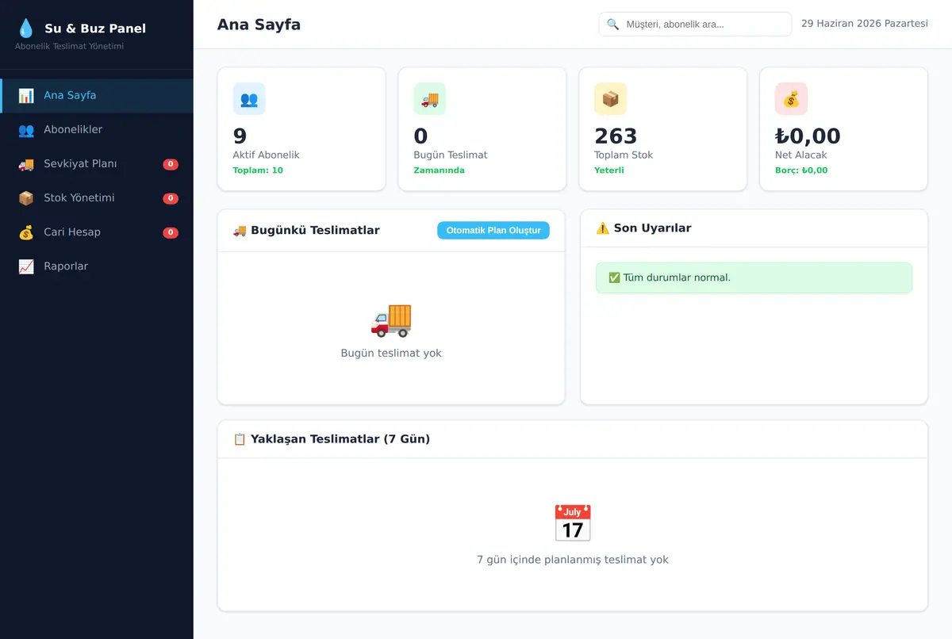Image resolution: width=952 pixels, height=639 pixels.
Task: Click the Stok Yönetimi box icon in sidebar
Action: point(26,198)
